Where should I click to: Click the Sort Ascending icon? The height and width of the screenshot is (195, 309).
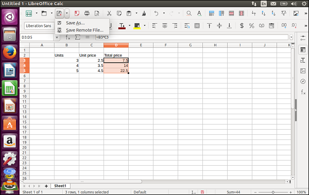click(x=264, y=13)
